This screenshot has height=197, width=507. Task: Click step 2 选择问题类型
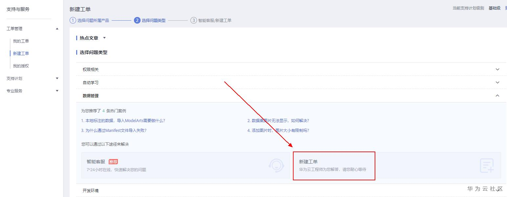click(x=150, y=20)
